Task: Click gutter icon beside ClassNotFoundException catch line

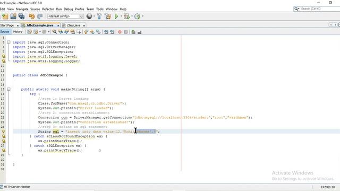Action: tap(4, 136)
